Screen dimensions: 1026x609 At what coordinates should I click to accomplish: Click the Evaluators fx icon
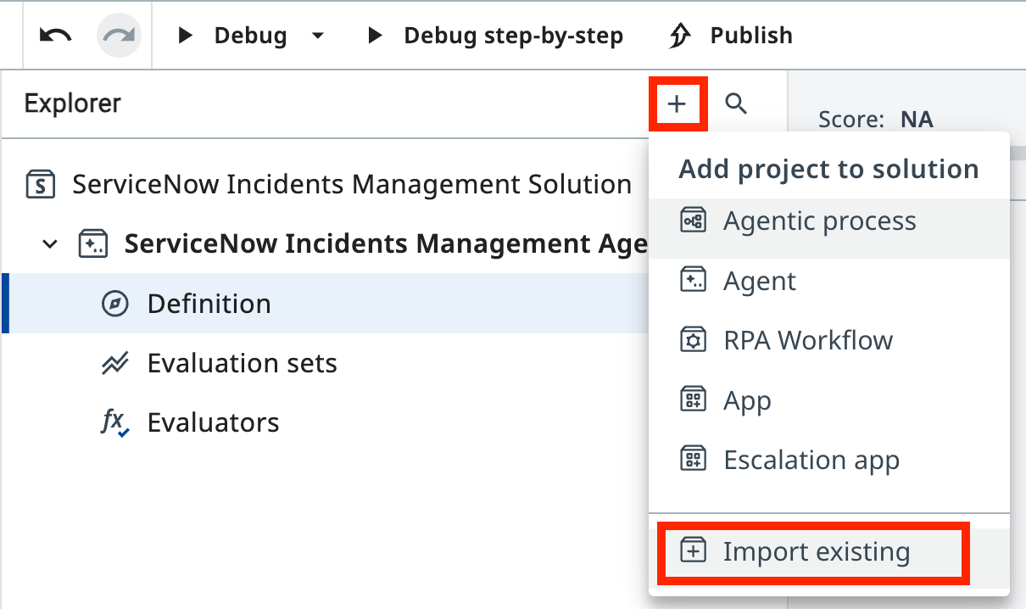click(114, 422)
